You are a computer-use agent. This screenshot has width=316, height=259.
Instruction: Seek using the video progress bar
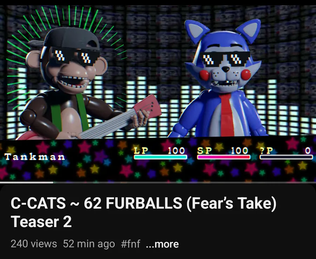(158, 182)
